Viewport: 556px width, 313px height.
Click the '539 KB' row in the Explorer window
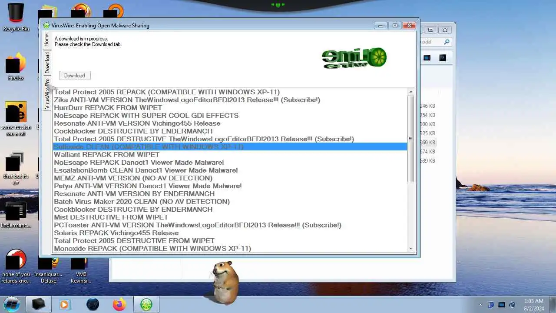(427, 161)
